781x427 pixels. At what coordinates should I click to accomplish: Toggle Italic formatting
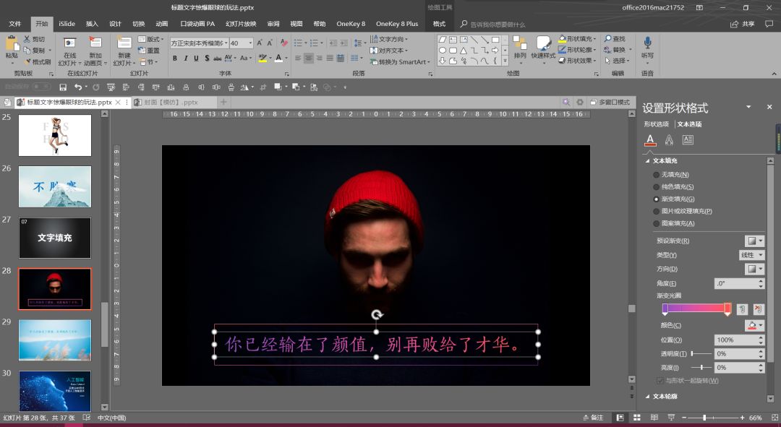pos(185,59)
